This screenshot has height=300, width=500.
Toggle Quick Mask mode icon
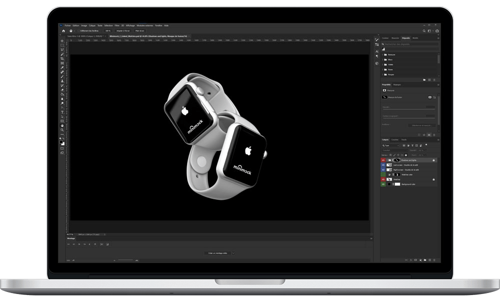coord(62,148)
